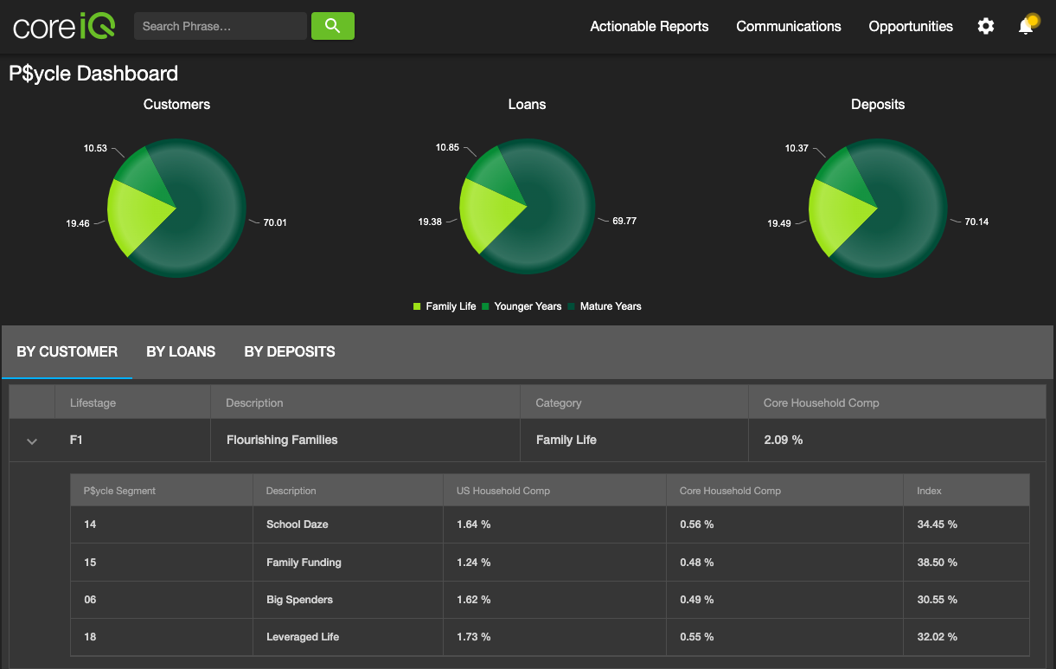Viewport: 1056px width, 669px height.
Task: Click the 1.73 % US household value
Action: pos(473,637)
